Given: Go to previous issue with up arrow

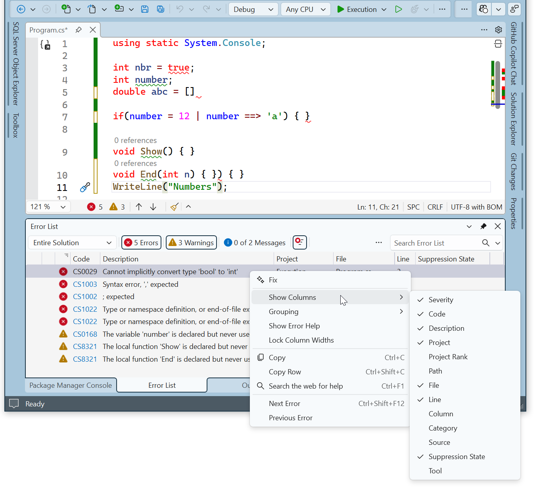Looking at the screenshot, I should click(139, 207).
